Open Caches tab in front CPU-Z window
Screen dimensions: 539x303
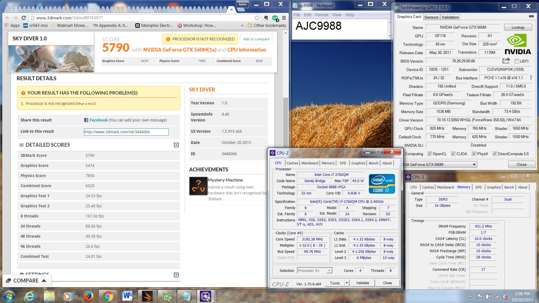click(292, 163)
